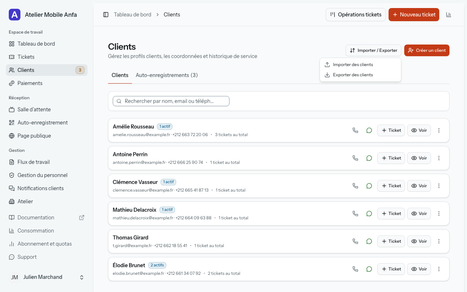Open more options for Amélie Rousseau

pyautogui.click(x=439, y=130)
